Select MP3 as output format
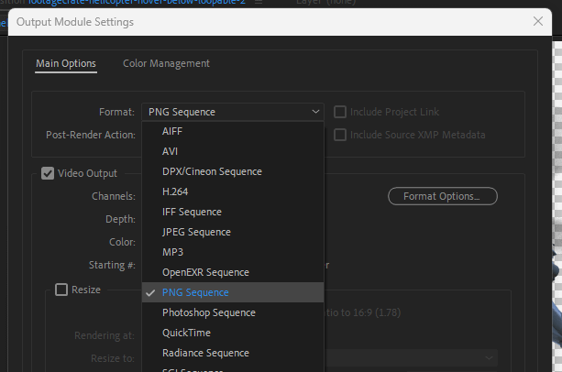This screenshot has width=562, height=372. tap(172, 252)
